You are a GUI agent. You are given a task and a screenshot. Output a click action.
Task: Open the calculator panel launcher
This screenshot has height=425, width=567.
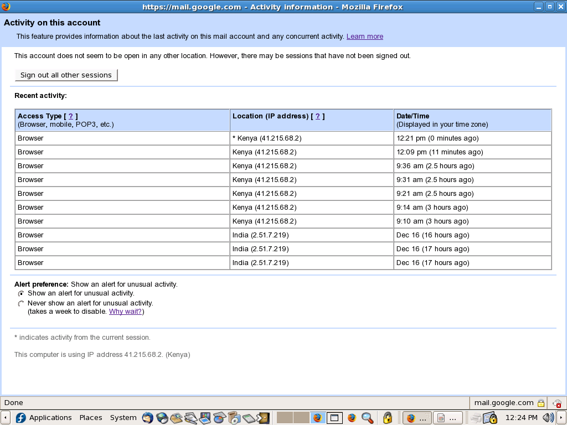pos(248,418)
